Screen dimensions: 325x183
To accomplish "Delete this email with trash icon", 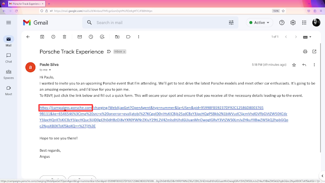I will (65, 37).
